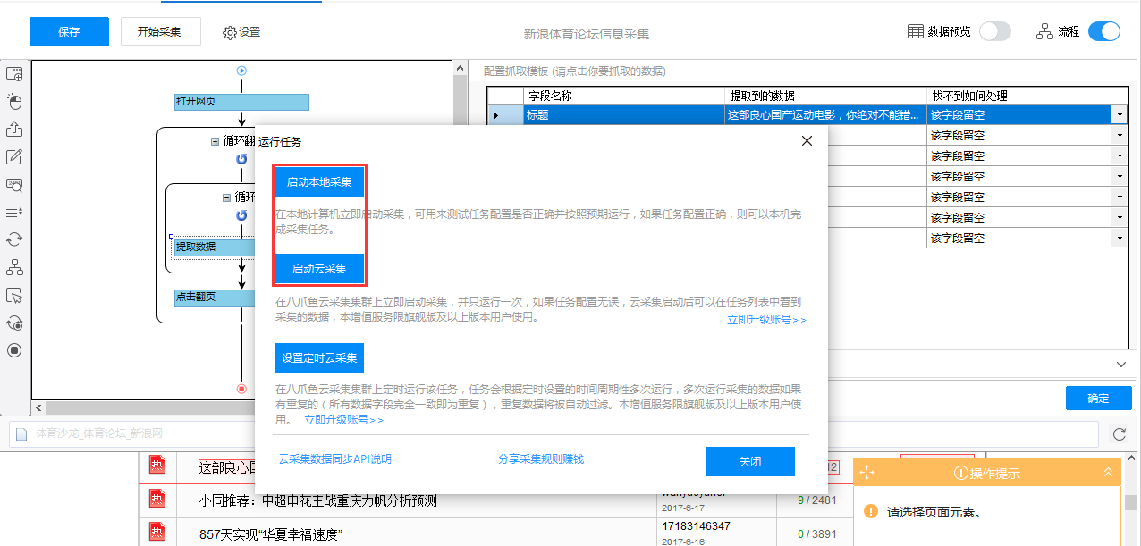Image resolution: width=1141 pixels, height=546 pixels.
Task: Start local collection with 启动本地采集
Action: coord(319,181)
